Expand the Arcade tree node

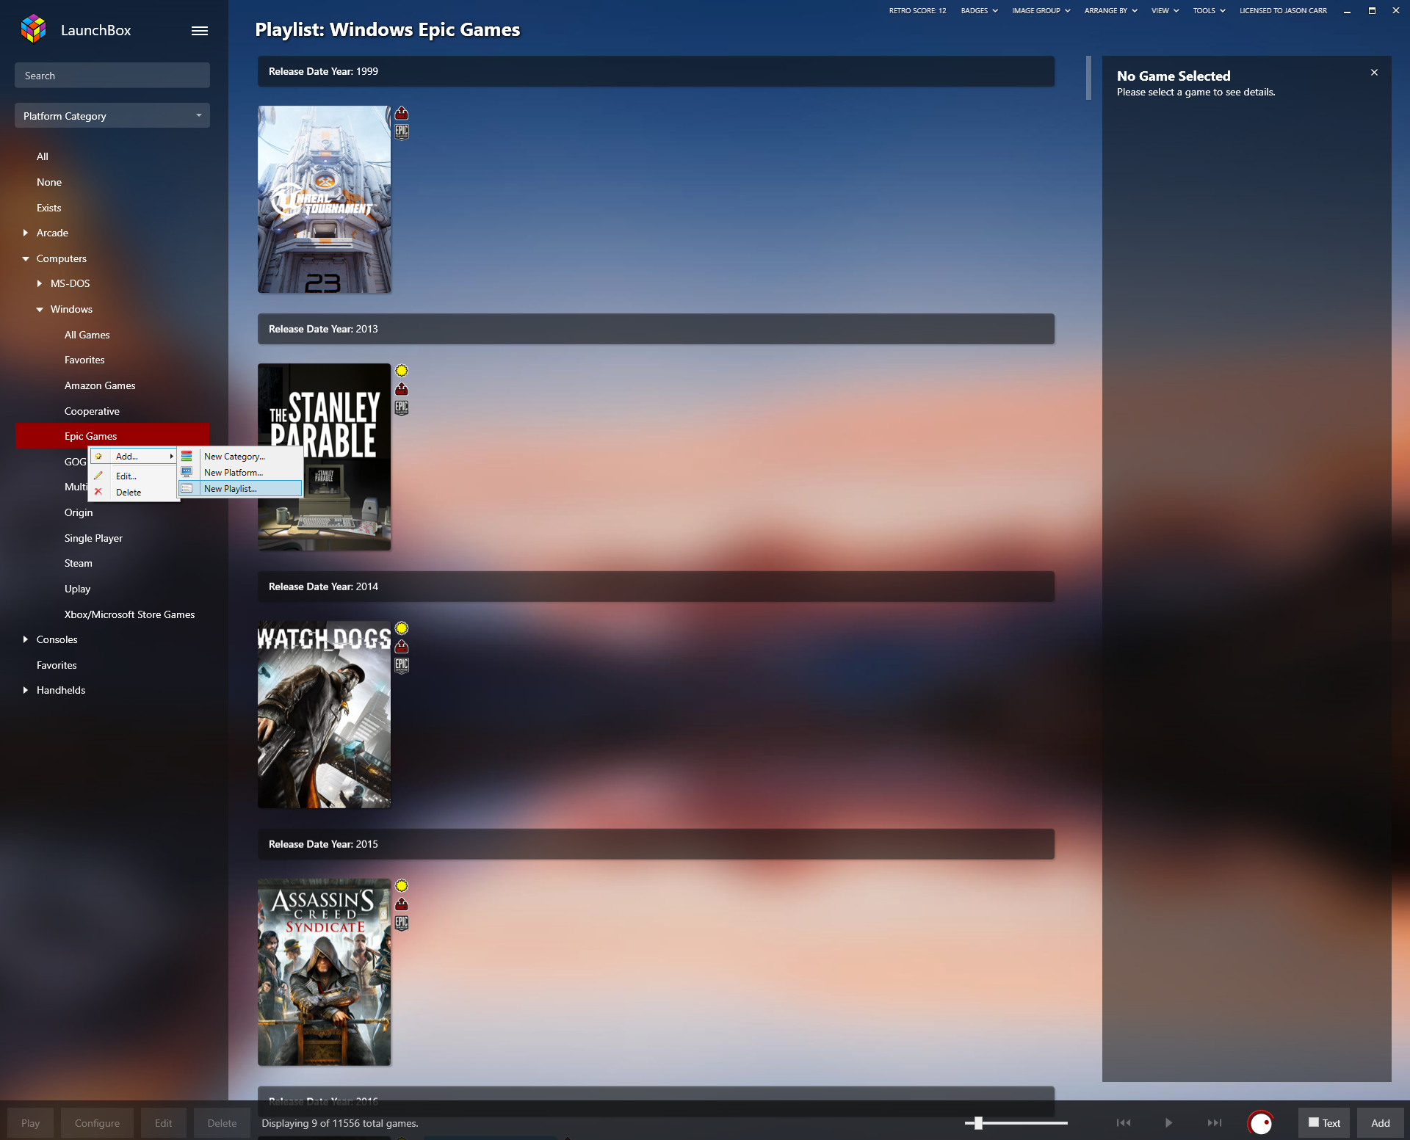26,233
